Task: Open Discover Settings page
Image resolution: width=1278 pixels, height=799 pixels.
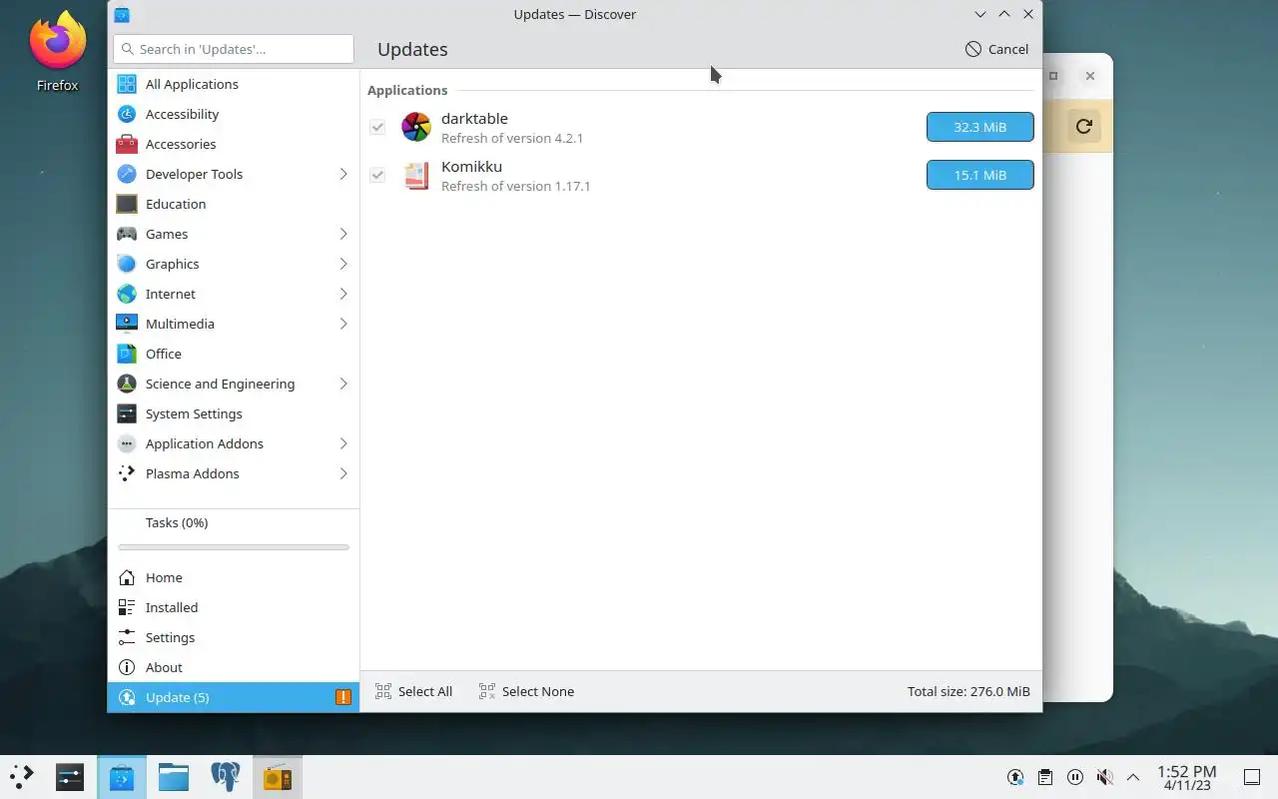Action: pyautogui.click(x=234, y=637)
